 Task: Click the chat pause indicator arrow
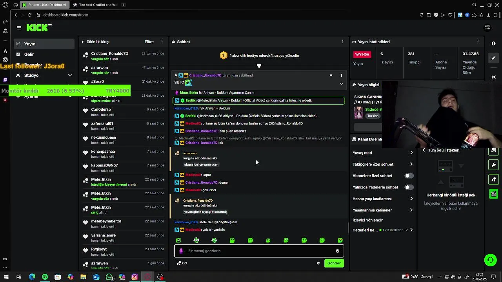(259, 66)
